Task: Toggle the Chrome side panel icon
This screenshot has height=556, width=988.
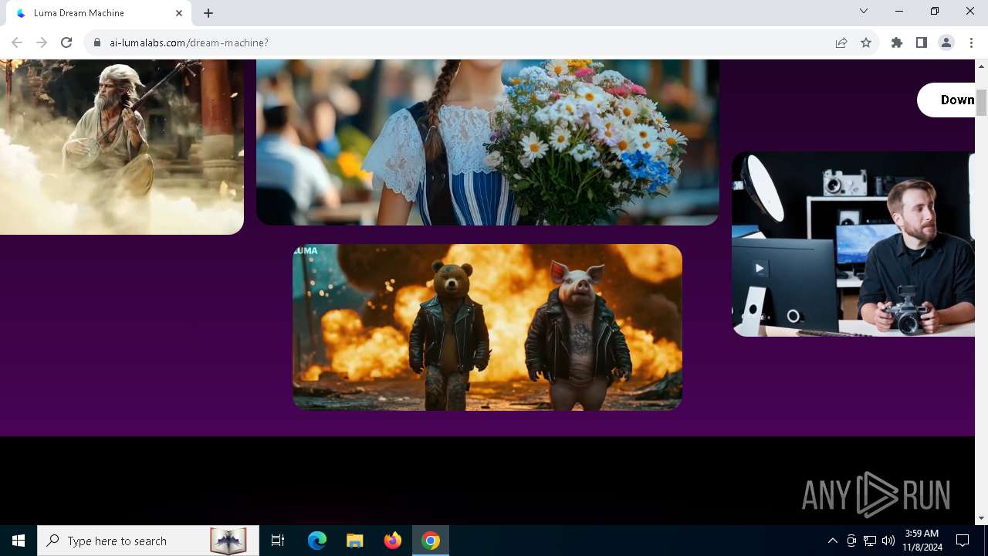Action: point(922,42)
